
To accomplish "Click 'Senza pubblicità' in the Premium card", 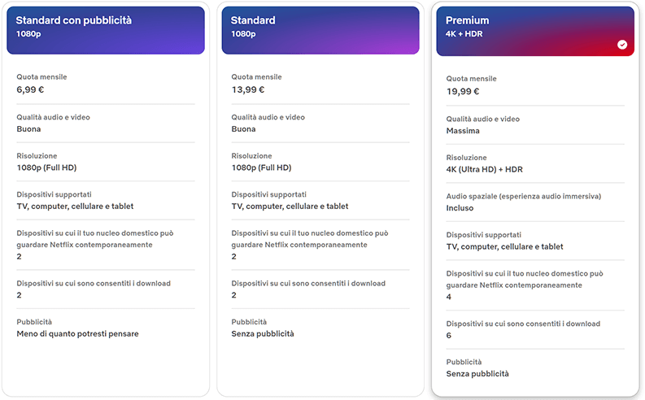I will pyautogui.click(x=477, y=374).
